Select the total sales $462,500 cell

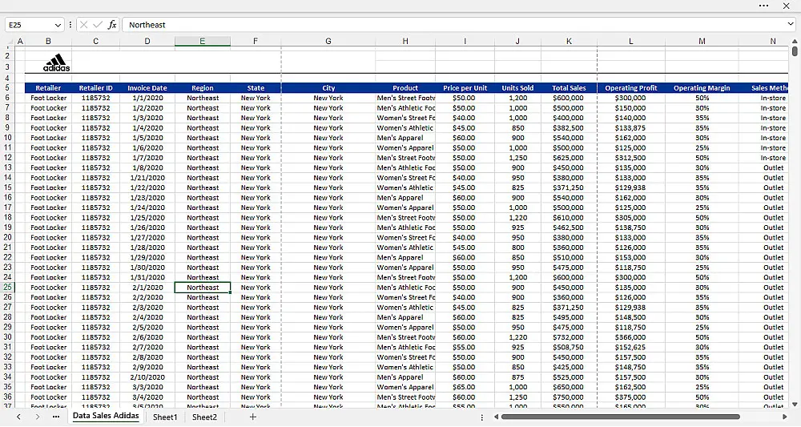569,228
